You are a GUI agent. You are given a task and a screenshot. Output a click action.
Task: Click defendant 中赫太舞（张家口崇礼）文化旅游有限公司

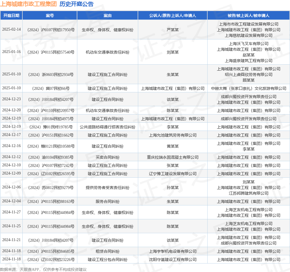pyautogui.click(x=249, y=88)
